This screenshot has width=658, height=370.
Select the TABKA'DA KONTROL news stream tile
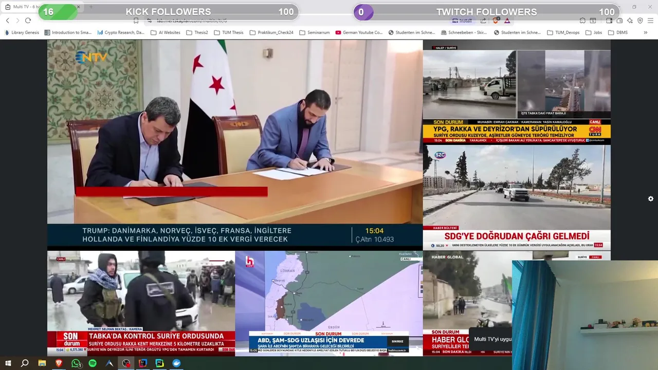[141, 303]
